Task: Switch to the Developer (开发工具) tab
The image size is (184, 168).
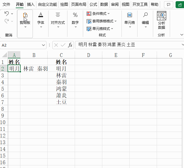Action: [x=140, y=4]
